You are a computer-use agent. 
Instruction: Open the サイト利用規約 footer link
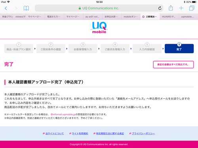pos(80,133)
